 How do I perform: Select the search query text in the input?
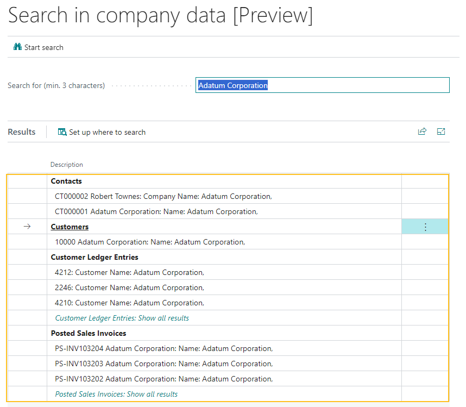[x=232, y=85]
